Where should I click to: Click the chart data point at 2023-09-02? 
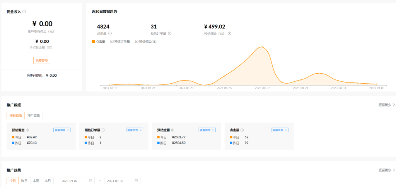click(x=377, y=84)
